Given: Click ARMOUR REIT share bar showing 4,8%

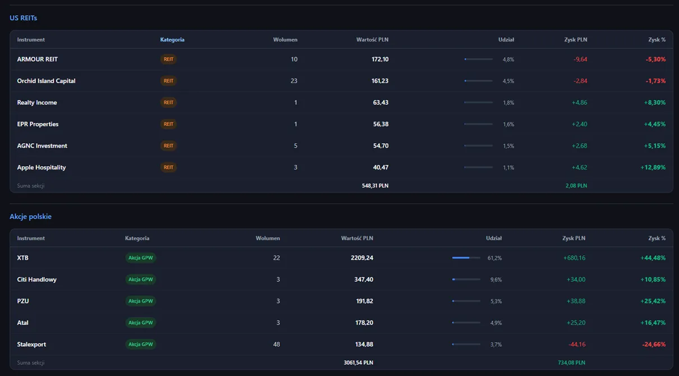Looking at the screenshot, I should [479, 59].
